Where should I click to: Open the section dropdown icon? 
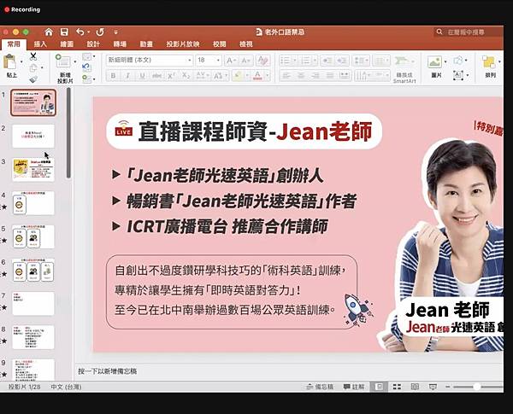pos(88,79)
